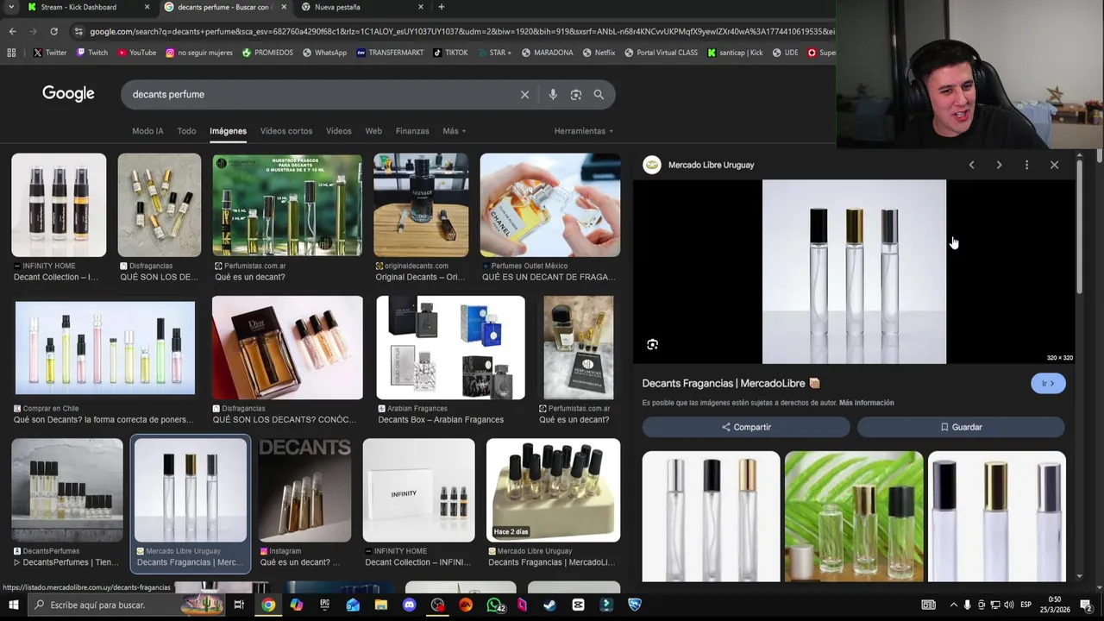Click the Google search input field
1104x621 pixels.
(319, 95)
